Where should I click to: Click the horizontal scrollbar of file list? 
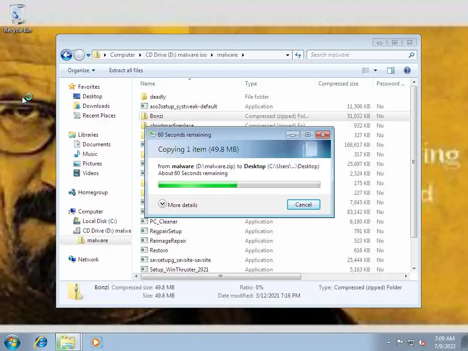click(x=221, y=277)
